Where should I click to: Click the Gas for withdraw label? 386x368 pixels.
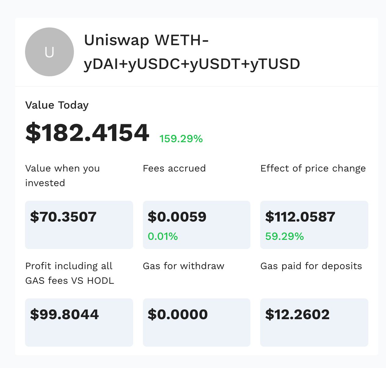click(x=184, y=266)
